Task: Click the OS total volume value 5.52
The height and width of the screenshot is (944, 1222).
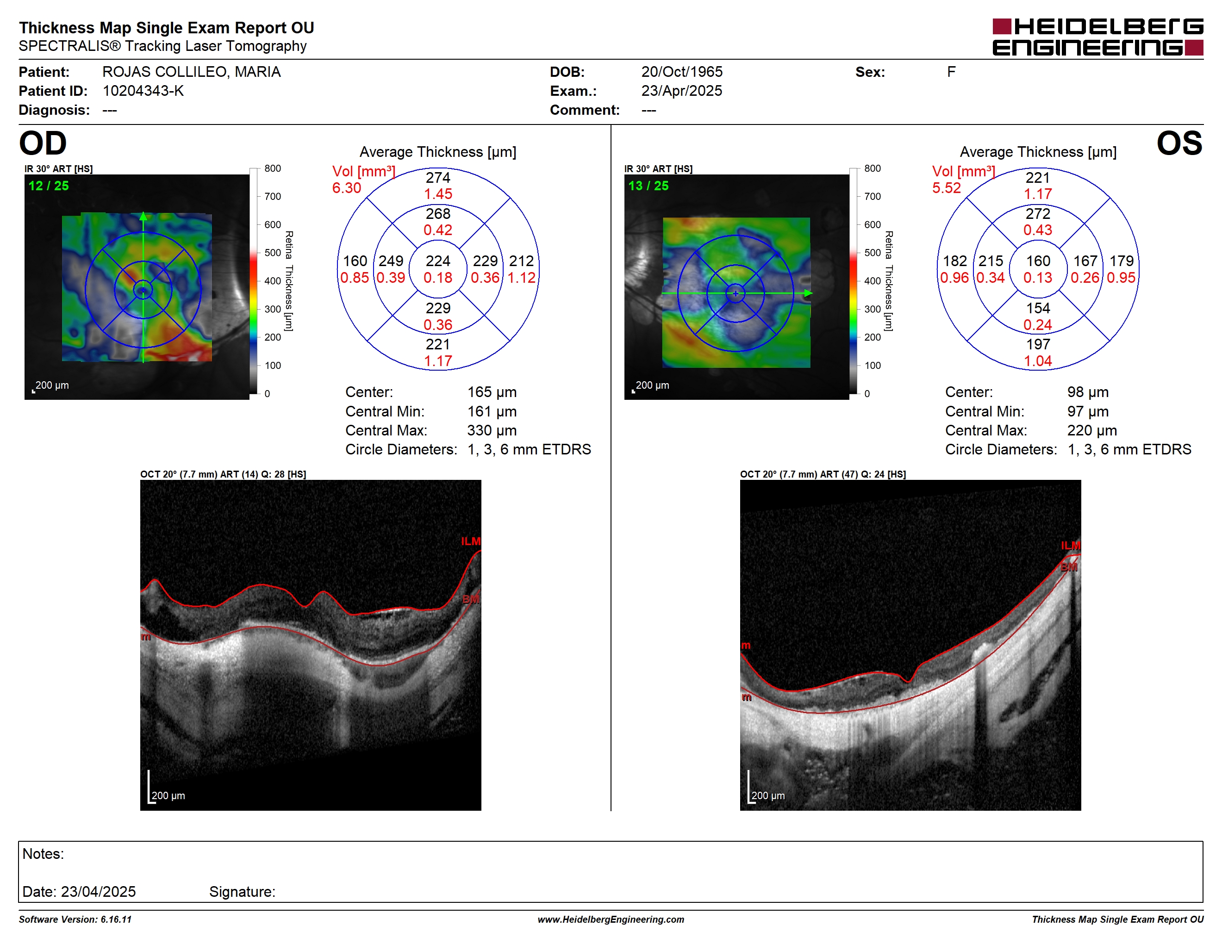Action: (946, 188)
